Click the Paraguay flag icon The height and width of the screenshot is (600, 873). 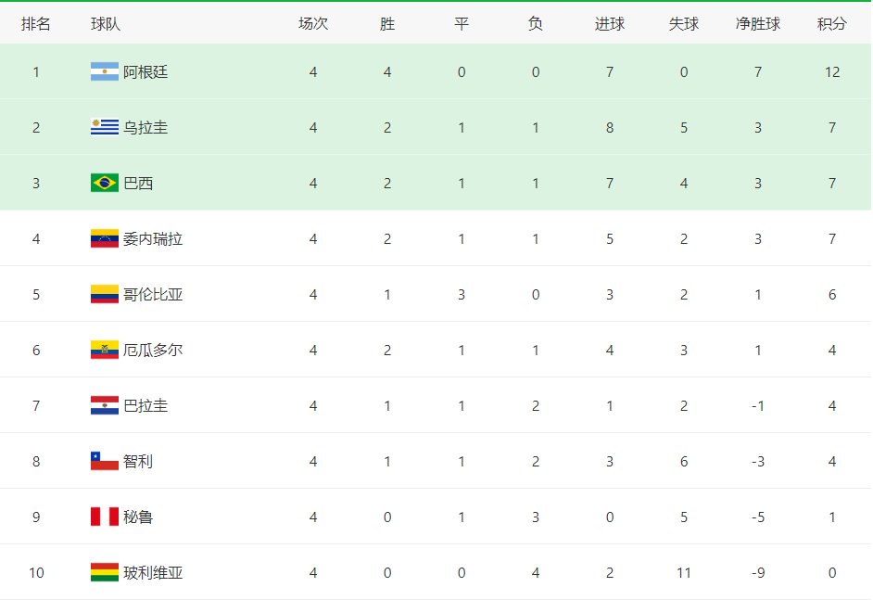tap(105, 405)
